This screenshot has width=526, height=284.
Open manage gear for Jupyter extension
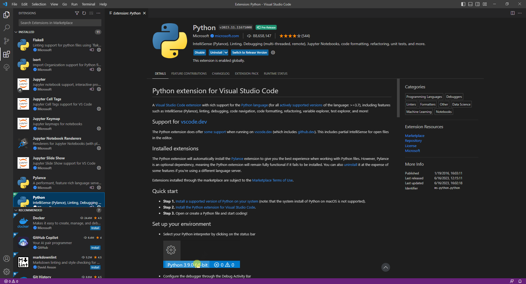click(x=99, y=89)
